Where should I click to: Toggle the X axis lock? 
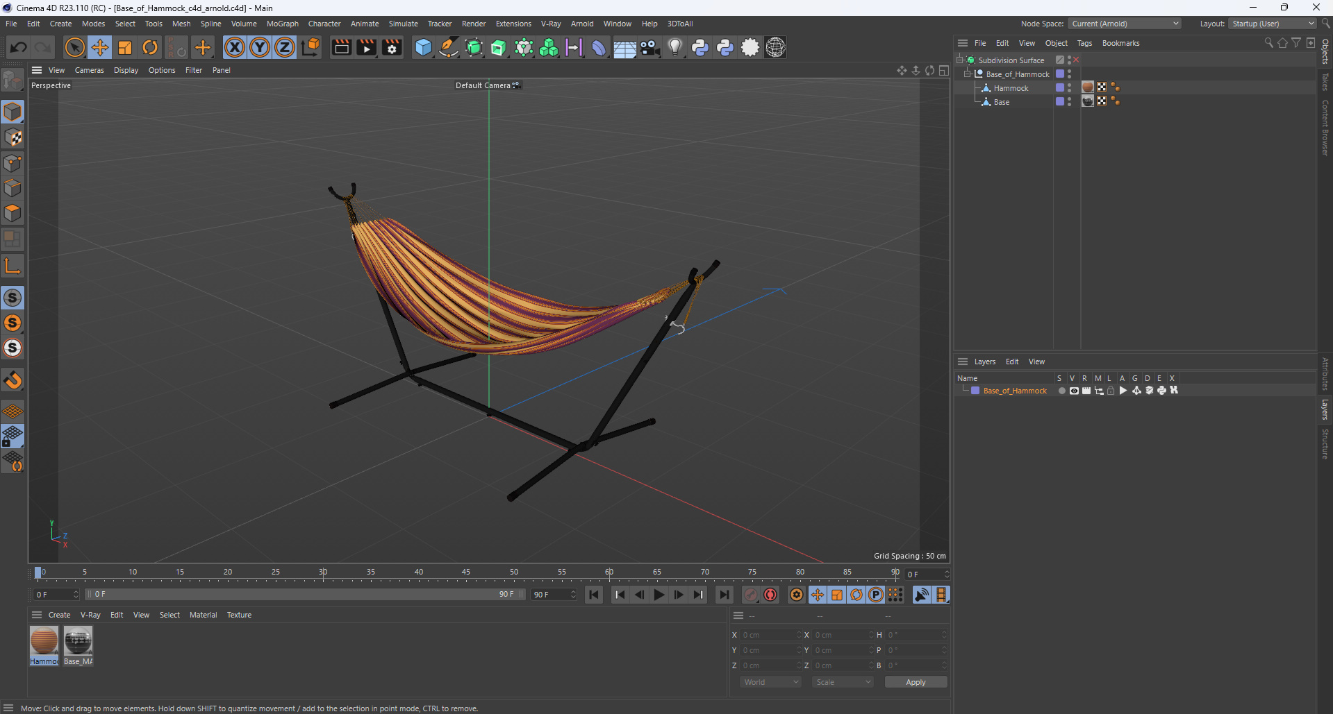click(x=235, y=47)
